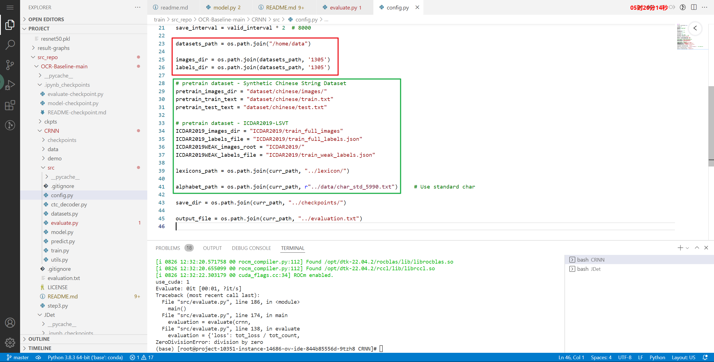
Task: Open Source Control view icon
Action: coord(10,65)
